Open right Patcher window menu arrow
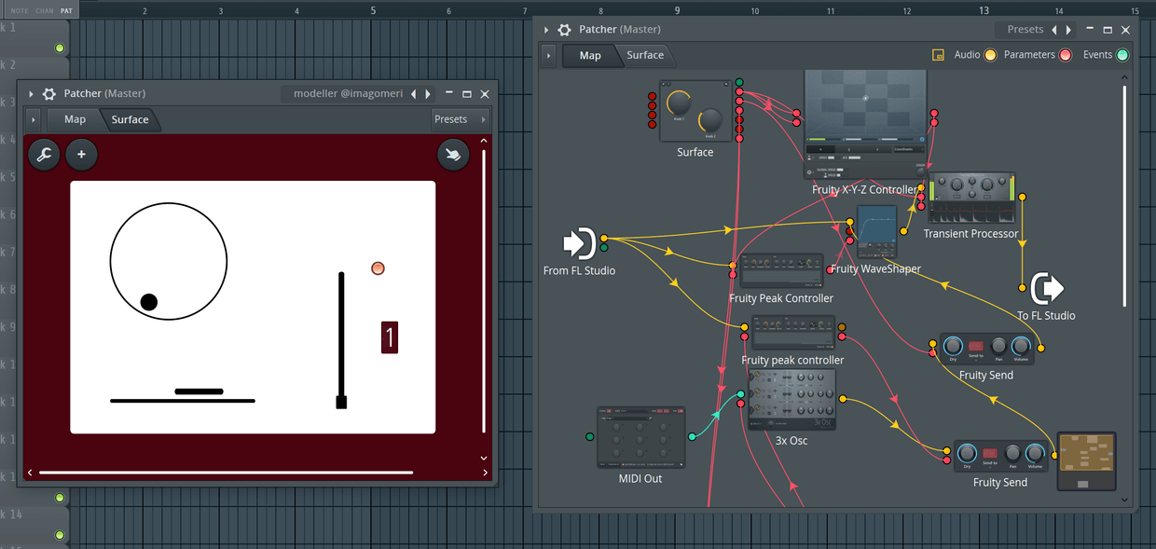This screenshot has width=1156, height=549. click(x=545, y=30)
